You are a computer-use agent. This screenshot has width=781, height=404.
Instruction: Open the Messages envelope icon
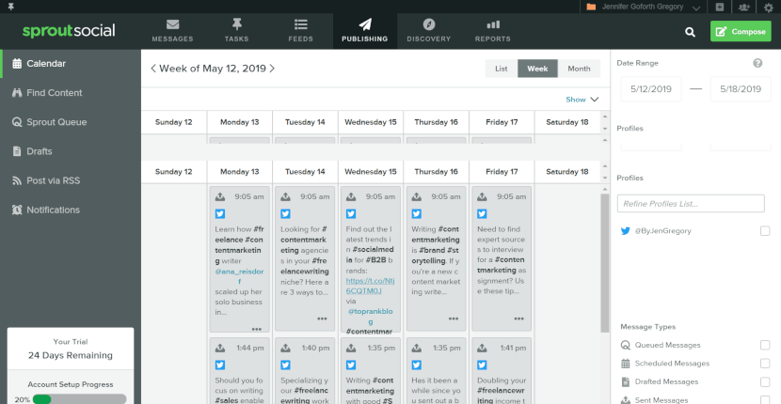click(172, 24)
